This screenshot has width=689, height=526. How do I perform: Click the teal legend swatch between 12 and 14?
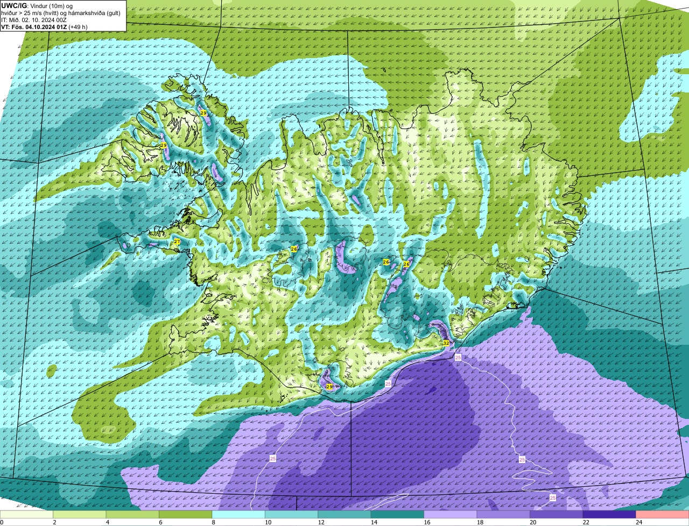344,515
